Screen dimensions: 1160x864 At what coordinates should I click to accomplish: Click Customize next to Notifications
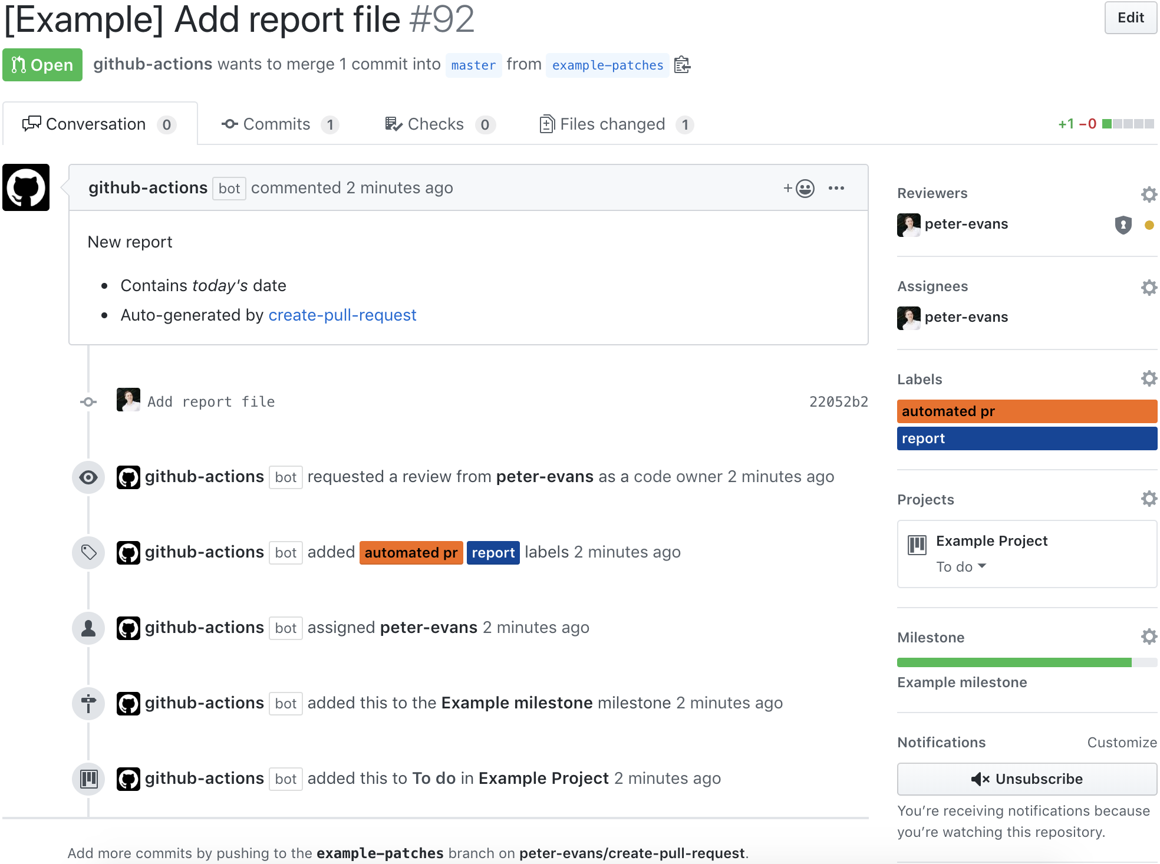1122,742
